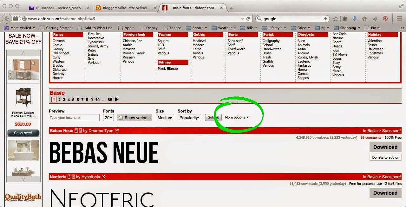
Task: Open the Pin It bookmark
Action: 372,28
